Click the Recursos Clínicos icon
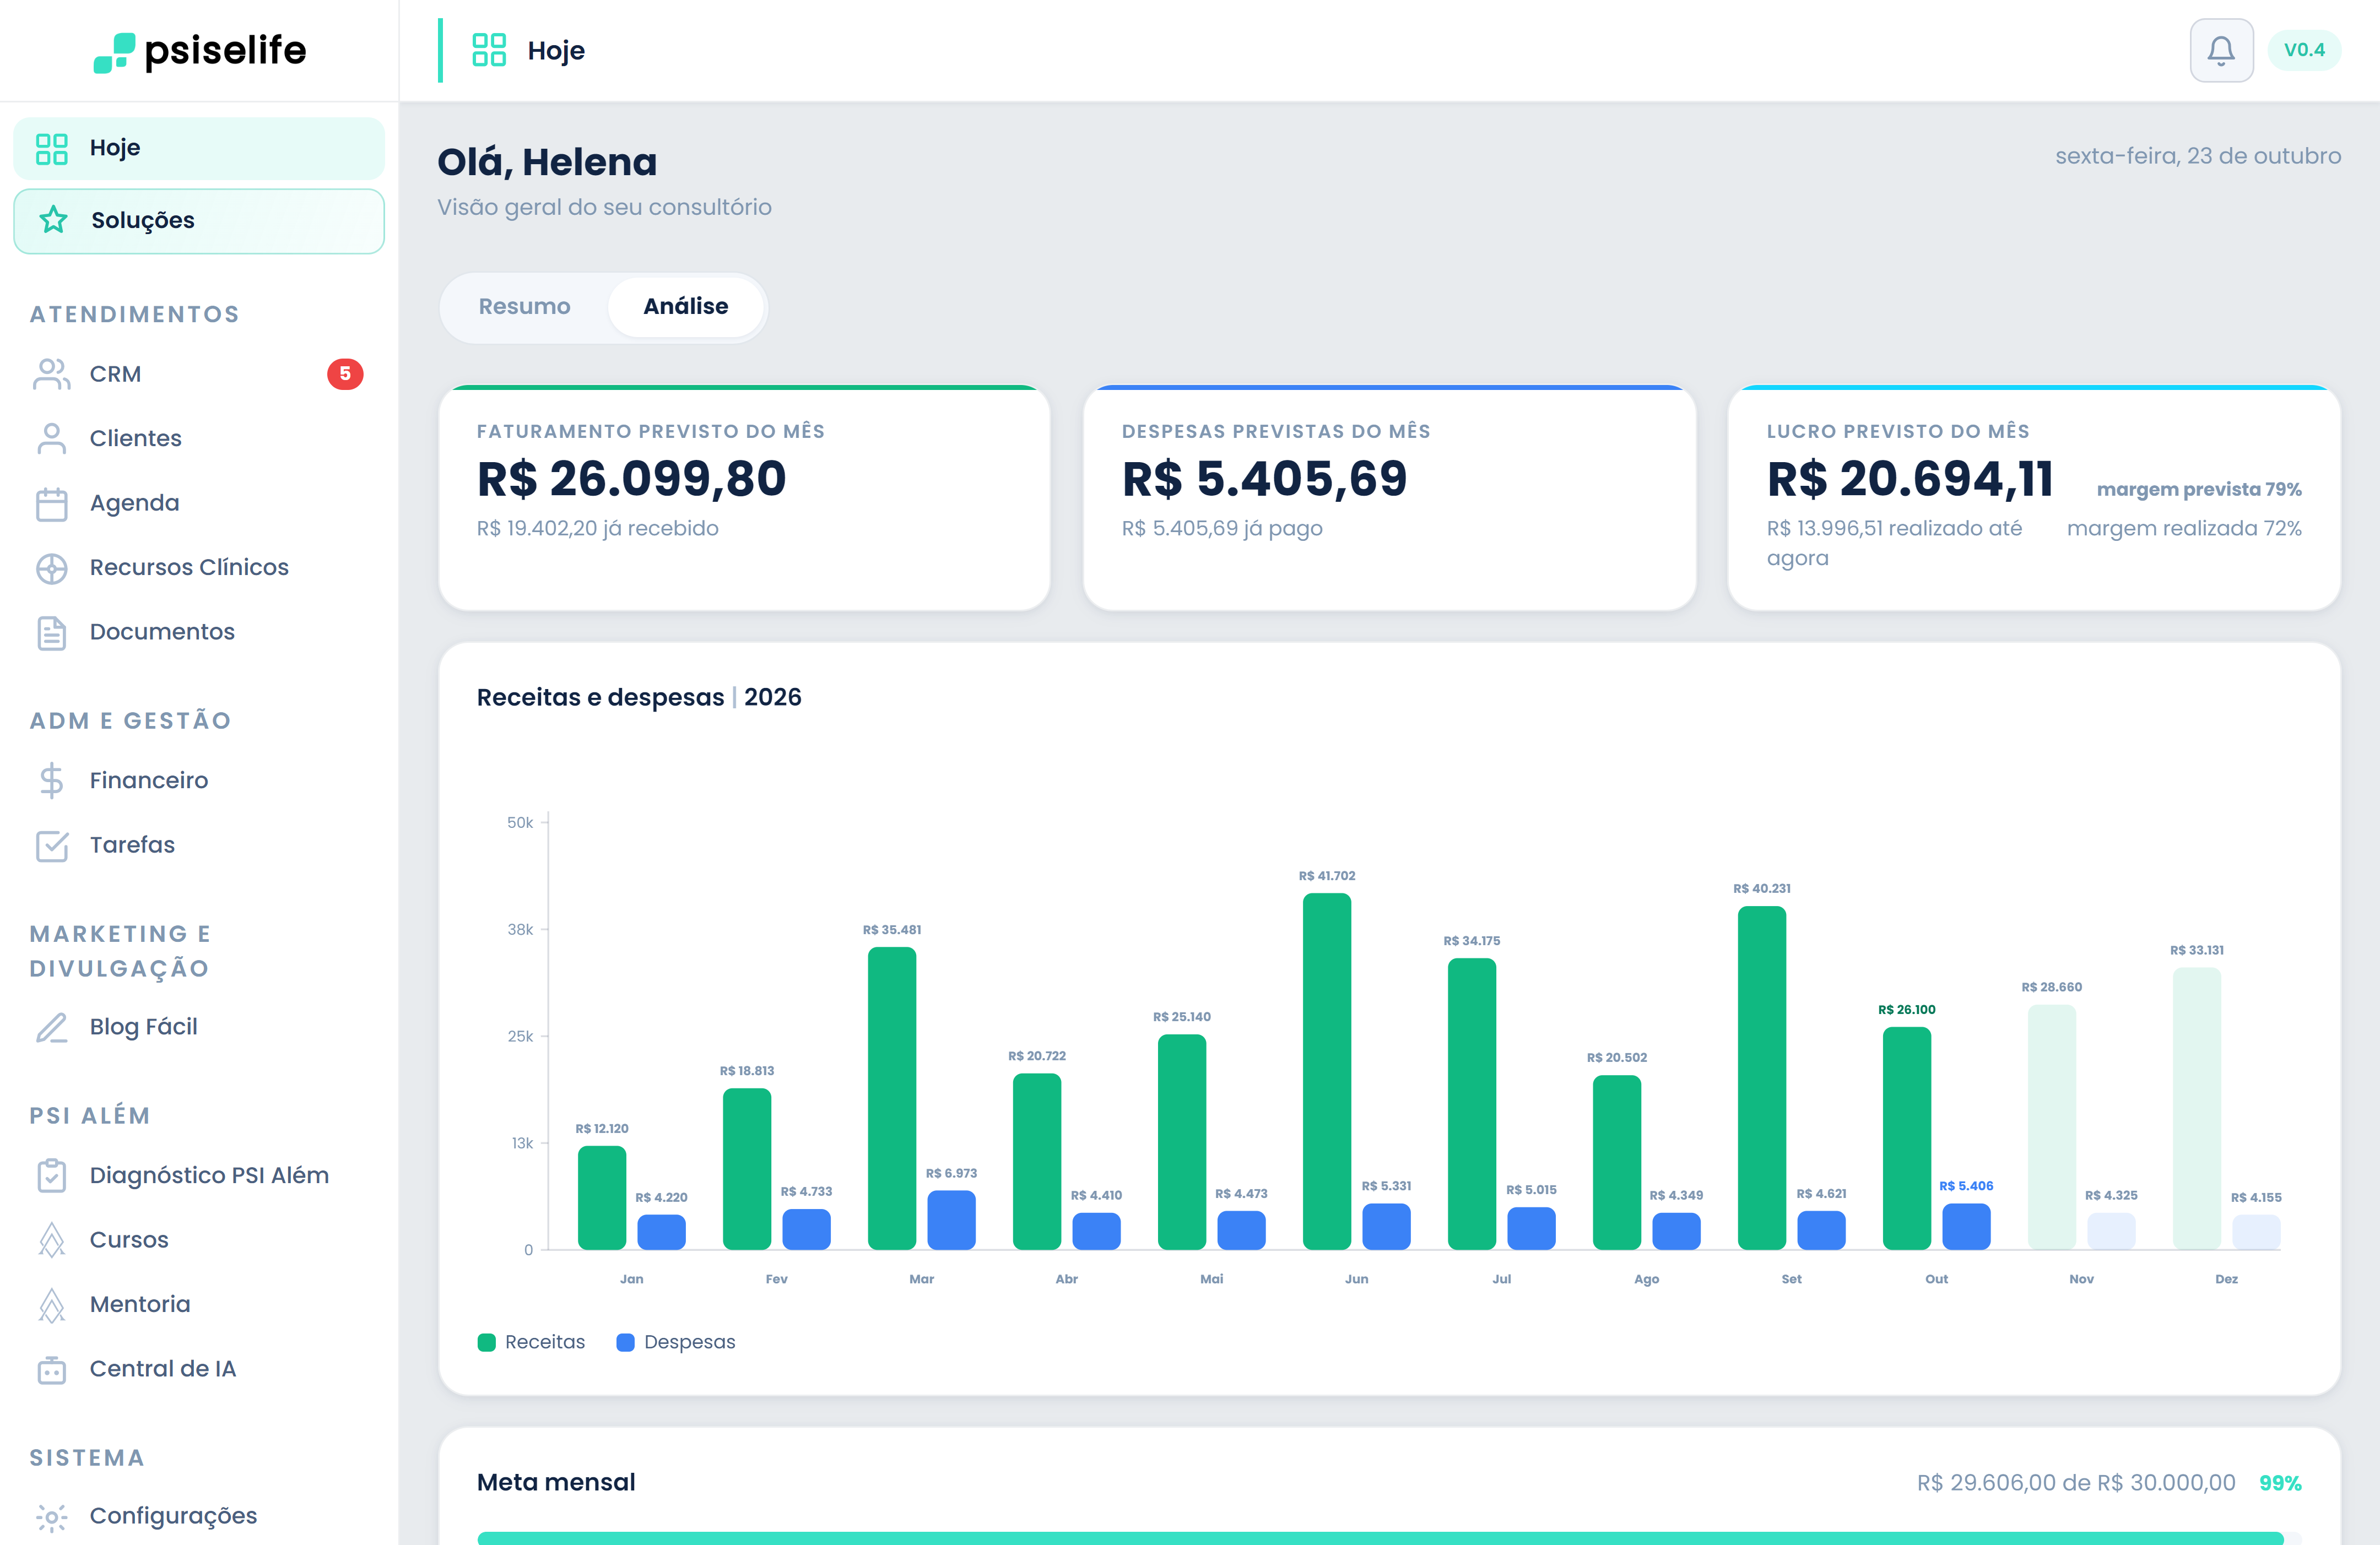The width and height of the screenshot is (2380, 1545). 51,568
